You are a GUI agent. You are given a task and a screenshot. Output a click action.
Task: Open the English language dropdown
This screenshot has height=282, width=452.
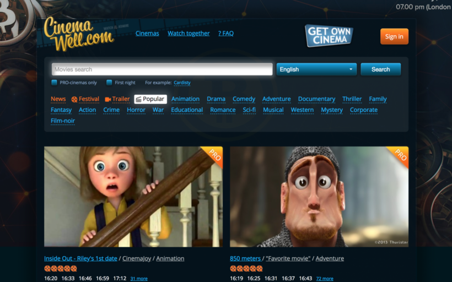(316, 69)
